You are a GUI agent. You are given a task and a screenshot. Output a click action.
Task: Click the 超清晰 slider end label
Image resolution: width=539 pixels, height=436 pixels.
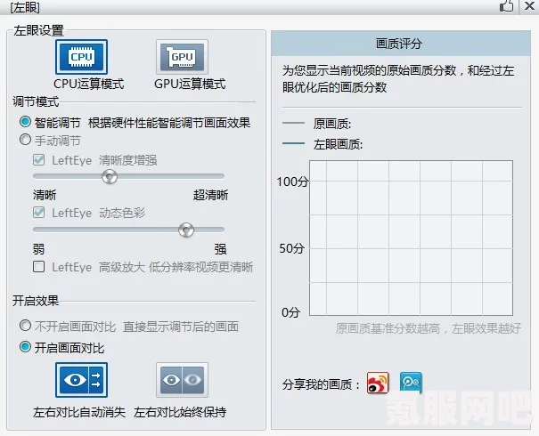coord(210,195)
